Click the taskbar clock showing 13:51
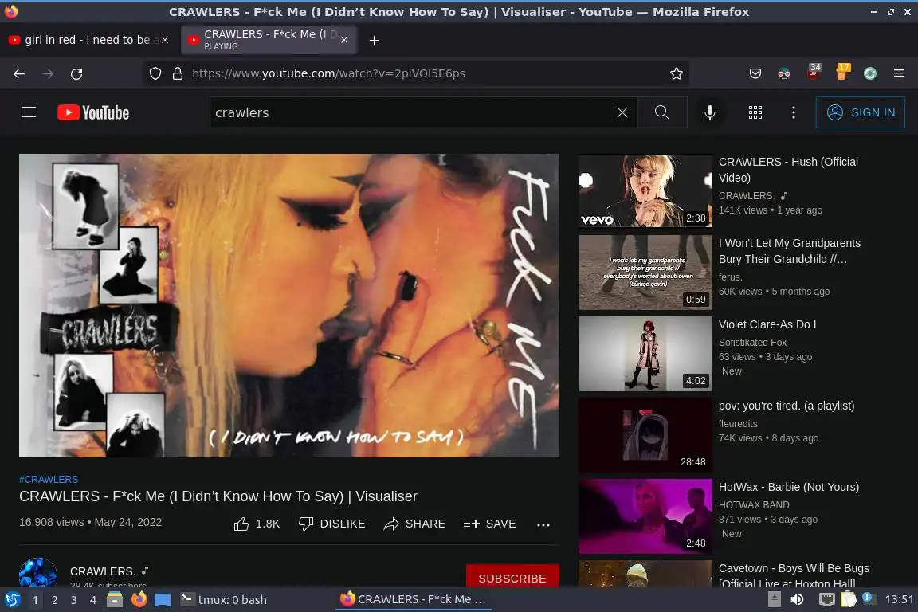This screenshot has height=612, width=918. coord(899,599)
